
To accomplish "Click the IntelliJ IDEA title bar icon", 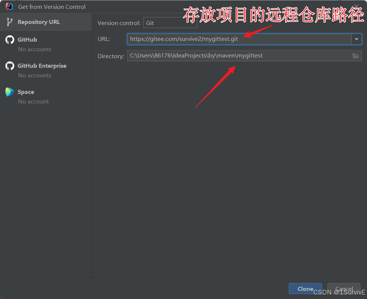I will [9, 7].
